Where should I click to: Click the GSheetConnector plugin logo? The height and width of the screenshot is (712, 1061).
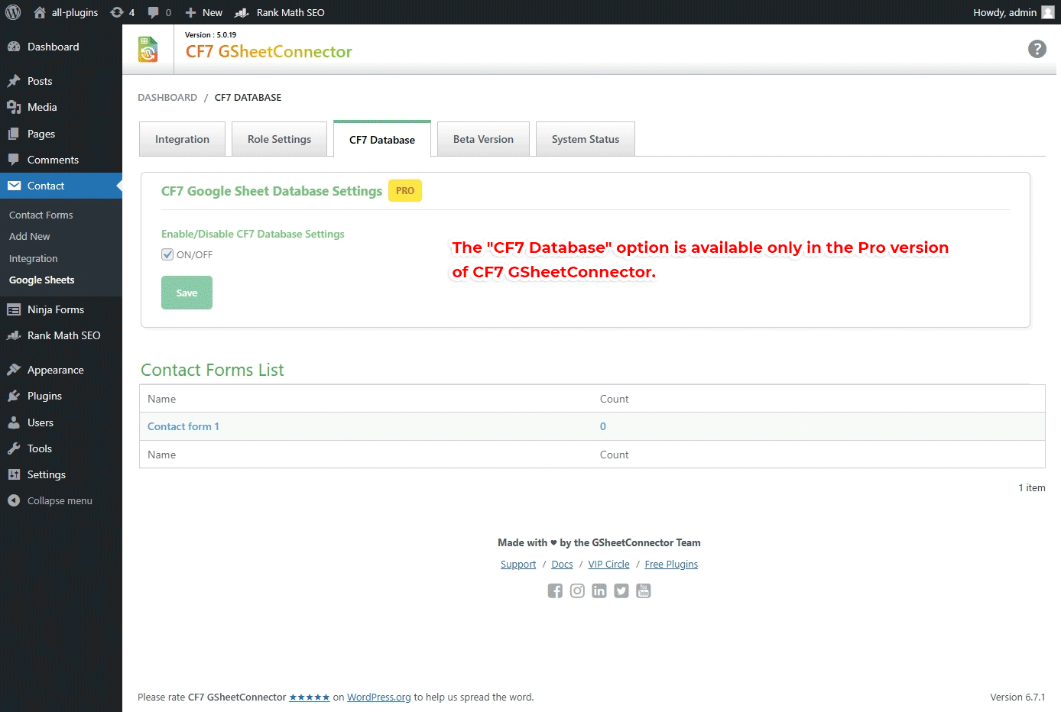[x=148, y=50]
